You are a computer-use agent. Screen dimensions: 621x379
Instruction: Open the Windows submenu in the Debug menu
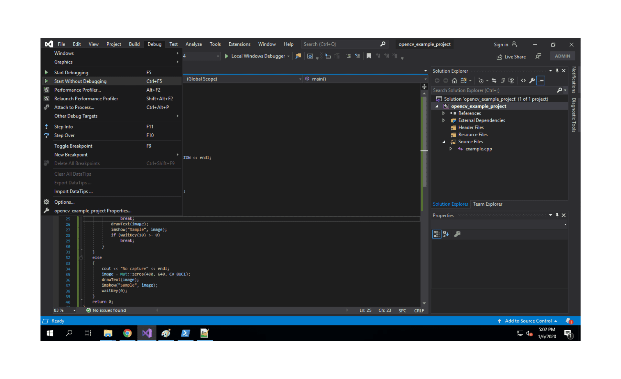(112, 53)
